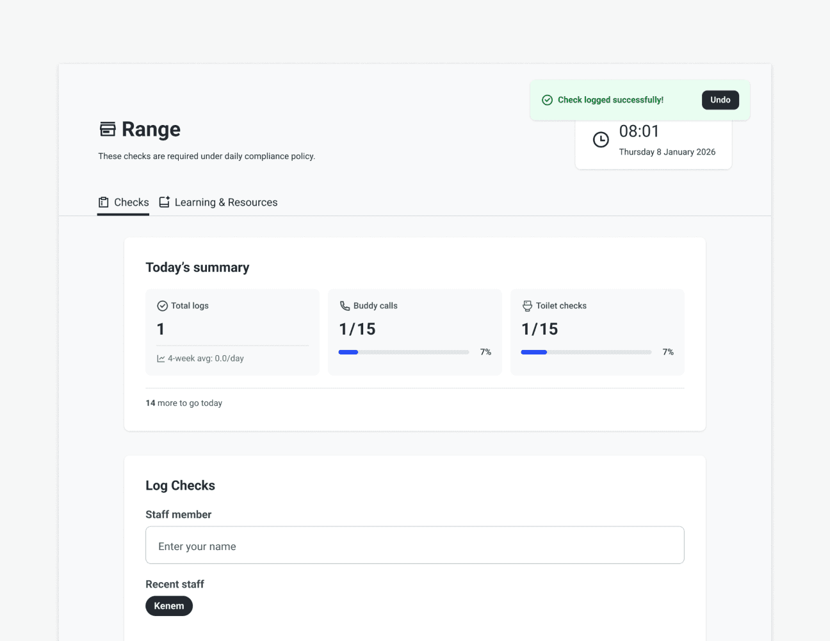The height and width of the screenshot is (641, 830).
Task: Select recent staff chip Kenem
Action: (x=169, y=606)
